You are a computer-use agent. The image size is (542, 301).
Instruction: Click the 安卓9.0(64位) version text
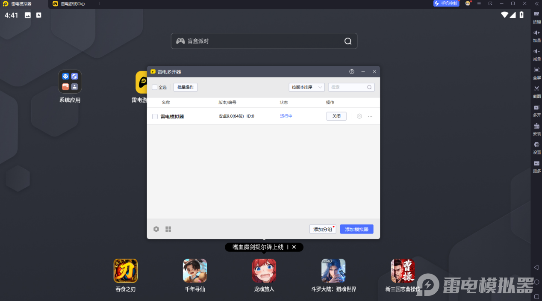tap(231, 116)
